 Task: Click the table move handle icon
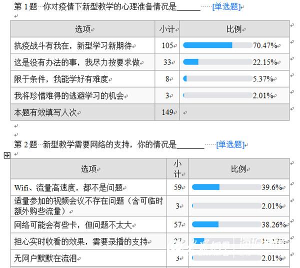(7, 155)
